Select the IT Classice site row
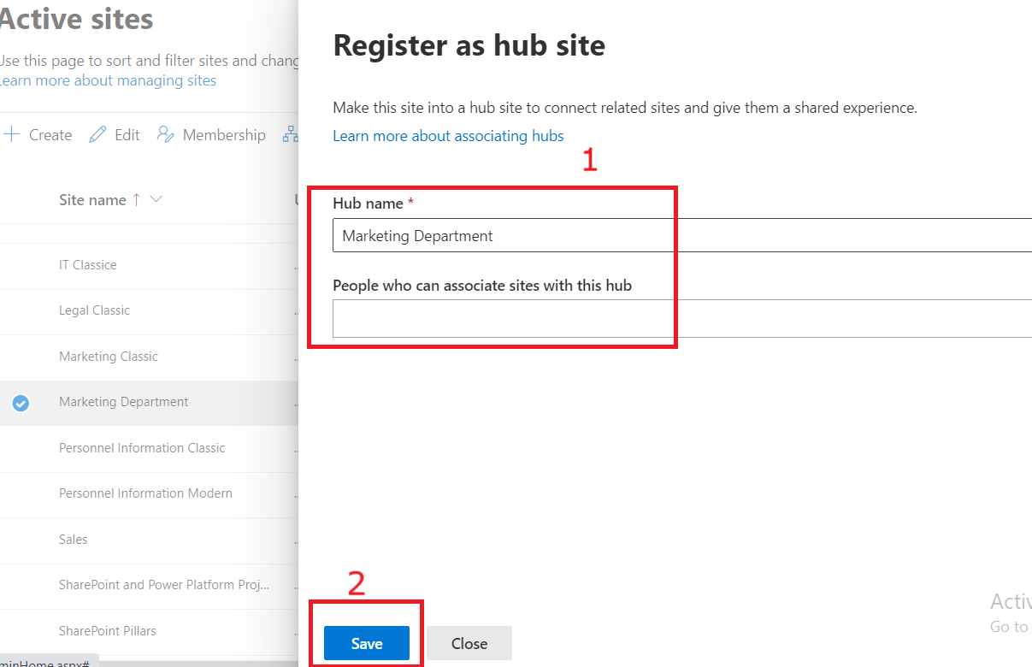Image resolution: width=1032 pixels, height=667 pixels. (87, 265)
